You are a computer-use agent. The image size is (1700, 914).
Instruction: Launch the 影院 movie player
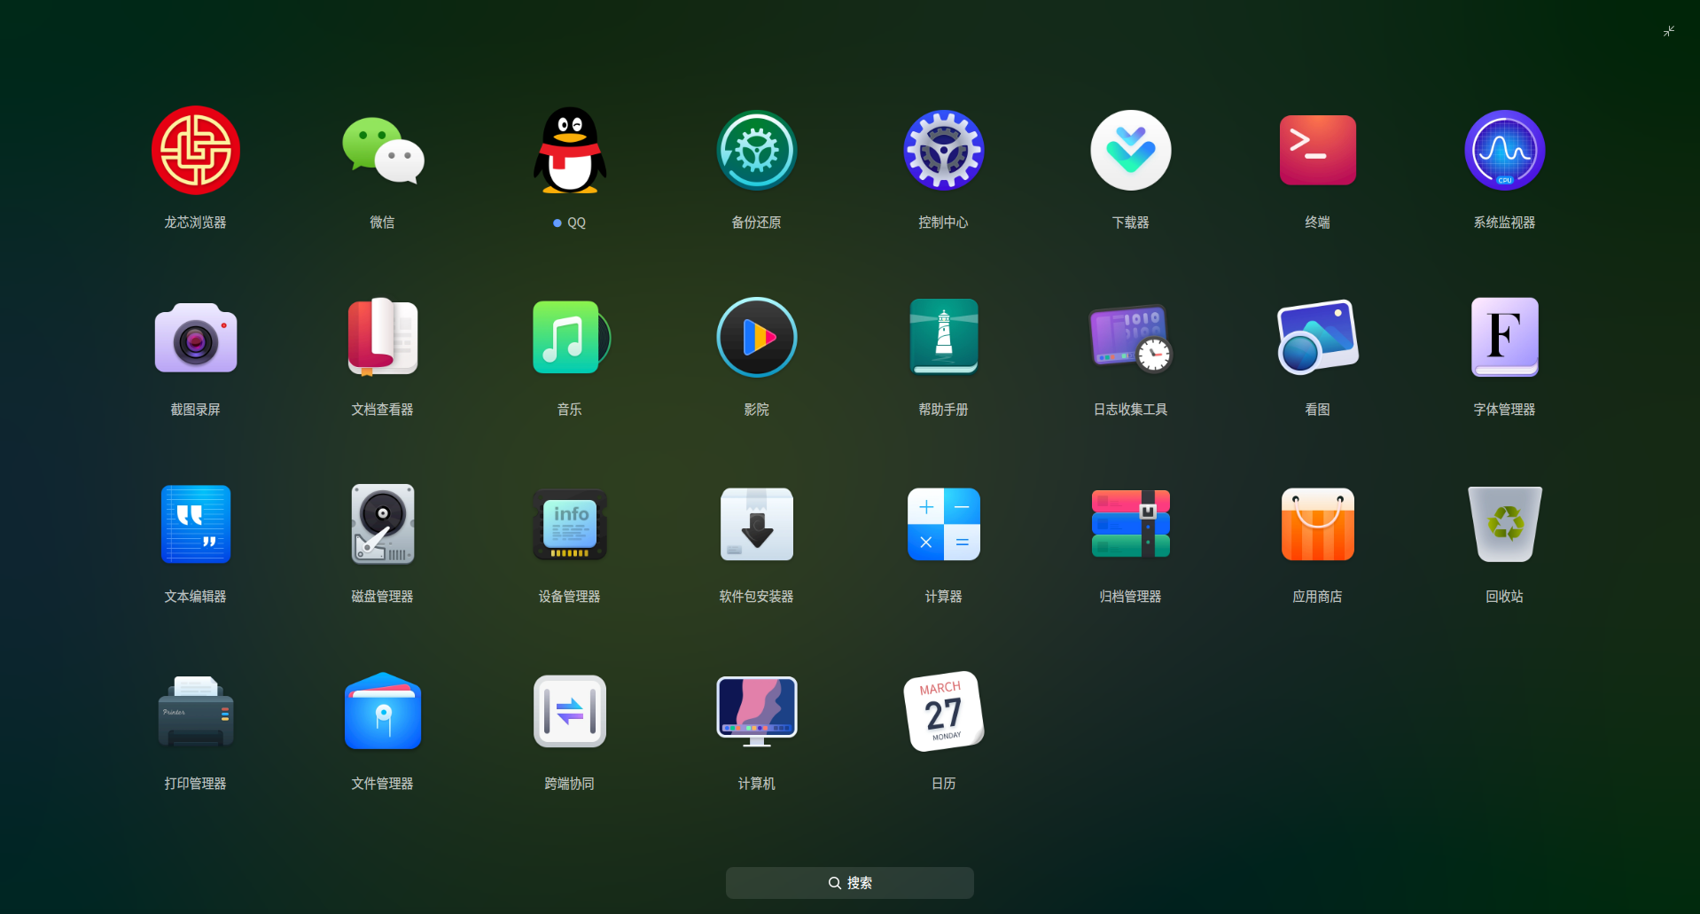click(x=757, y=338)
